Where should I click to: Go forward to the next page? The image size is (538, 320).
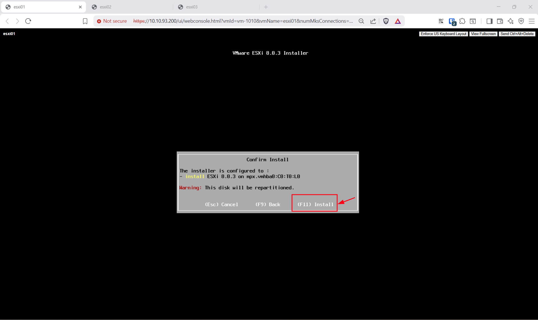pyautogui.click(x=17, y=21)
